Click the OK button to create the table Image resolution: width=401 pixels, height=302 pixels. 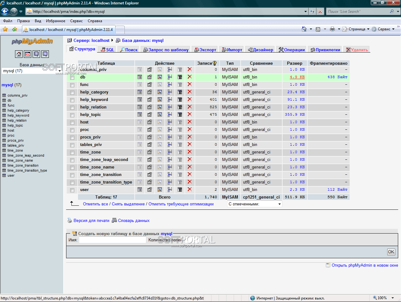tap(391, 252)
